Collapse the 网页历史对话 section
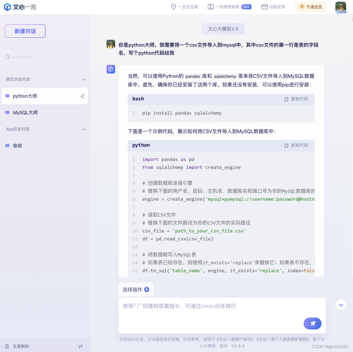The image size is (353, 352). click(x=84, y=79)
